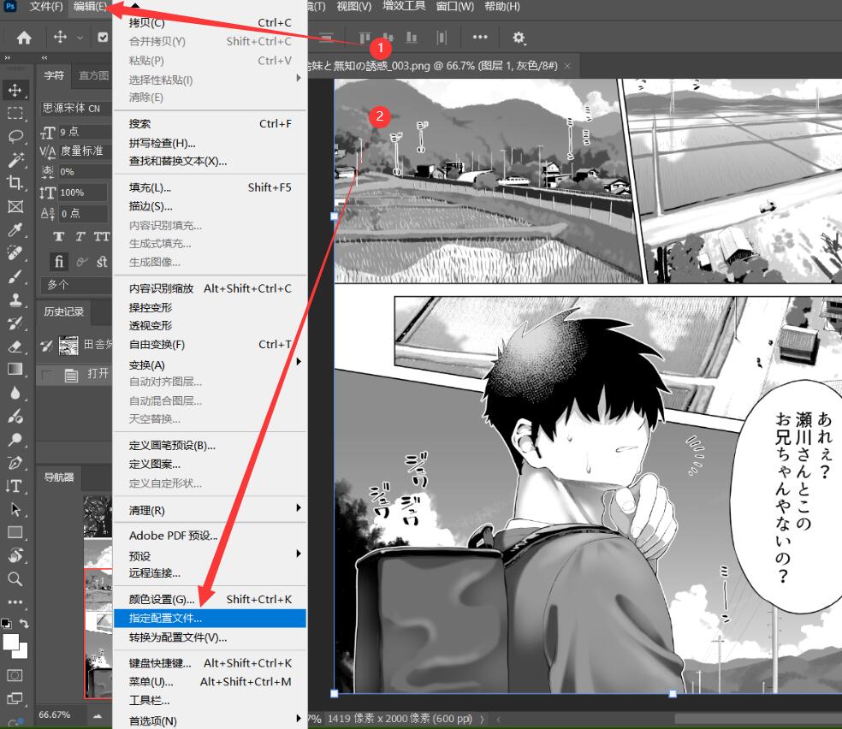Select the Crop tool
The width and height of the screenshot is (842, 729).
click(x=15, y=183)
